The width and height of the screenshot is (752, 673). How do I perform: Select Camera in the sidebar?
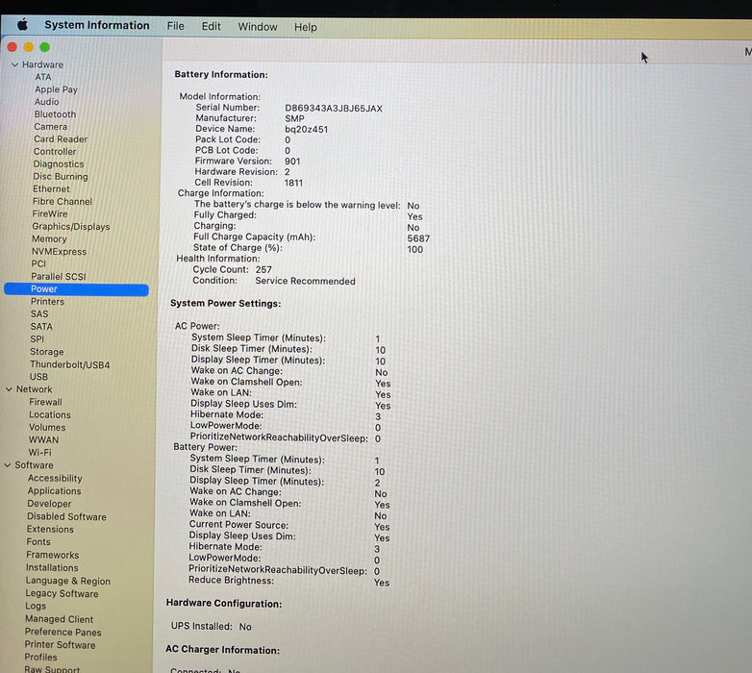(50, 127)
